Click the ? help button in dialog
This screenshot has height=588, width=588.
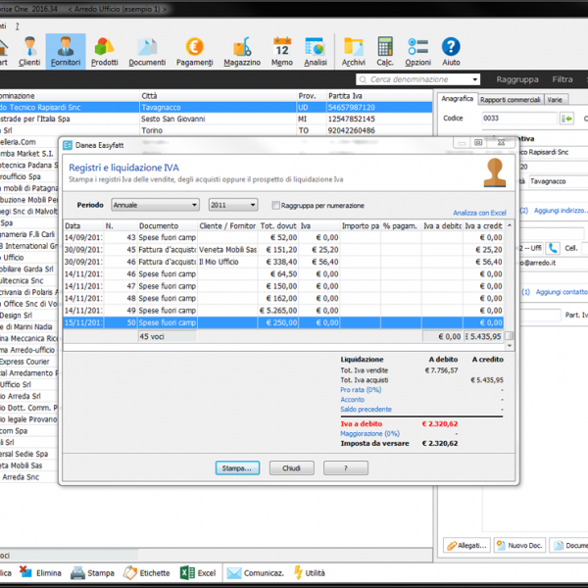point(346,468)
